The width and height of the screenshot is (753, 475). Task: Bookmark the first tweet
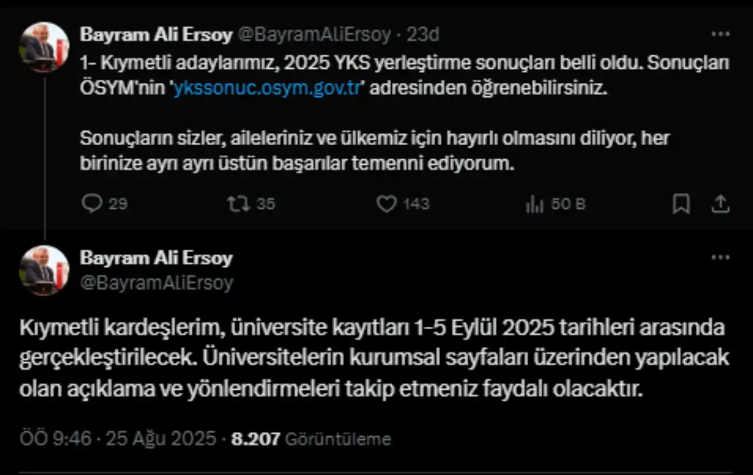click(x=681, y=203)
